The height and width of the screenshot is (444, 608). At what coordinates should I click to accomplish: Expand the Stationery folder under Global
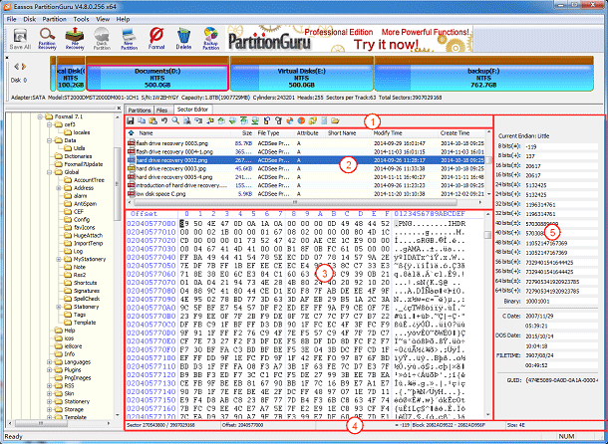pyautogui.click(x=59, y=307)
